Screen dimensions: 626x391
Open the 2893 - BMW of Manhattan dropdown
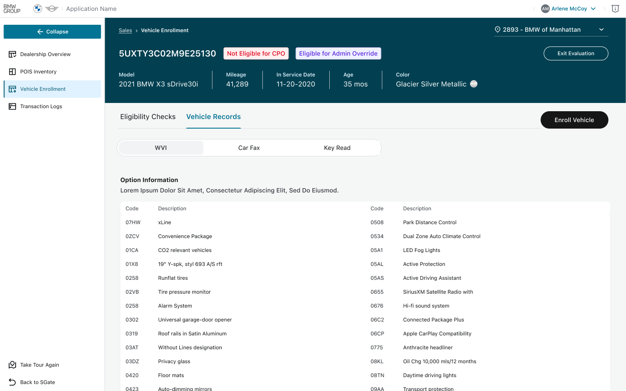pos(551,30)
